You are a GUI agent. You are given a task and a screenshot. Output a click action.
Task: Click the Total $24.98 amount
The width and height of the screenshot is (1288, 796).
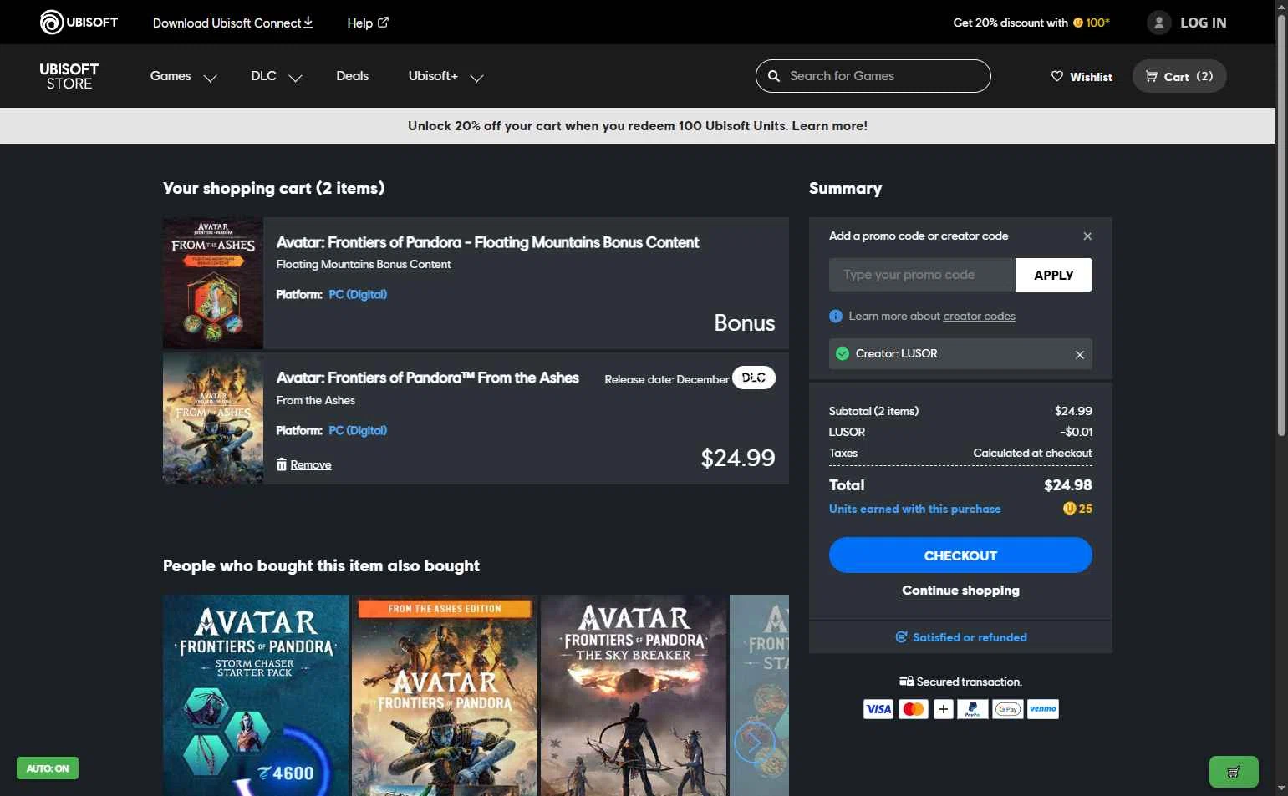coord(1068,485)
